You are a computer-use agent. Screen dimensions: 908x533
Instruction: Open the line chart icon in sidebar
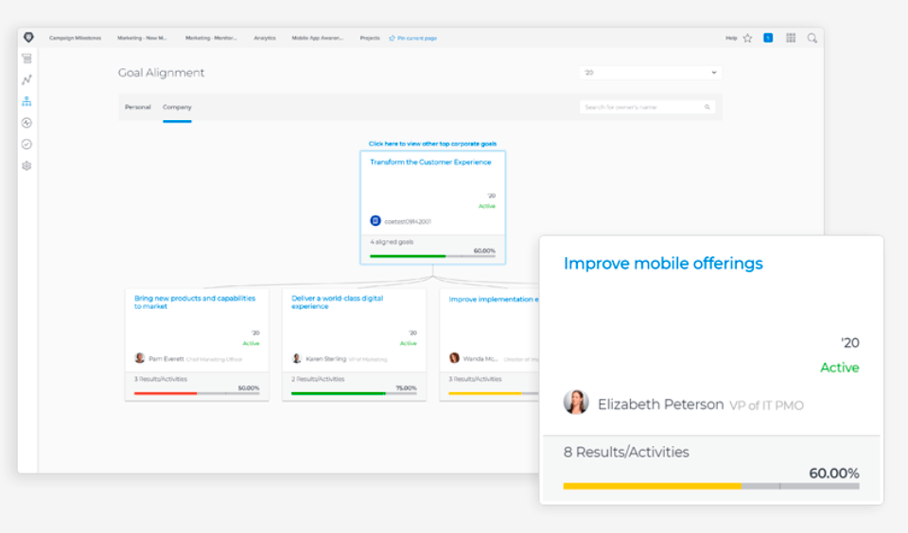point(26,80)
